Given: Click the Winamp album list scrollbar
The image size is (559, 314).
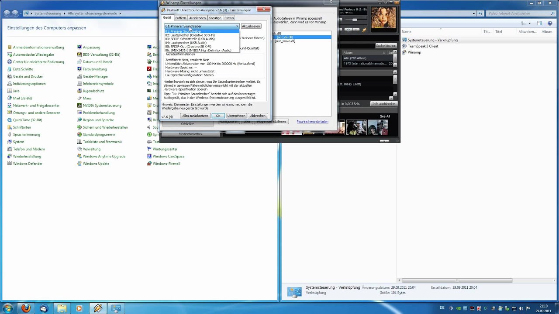Looking at the screenshot, I should coord(395,59).
